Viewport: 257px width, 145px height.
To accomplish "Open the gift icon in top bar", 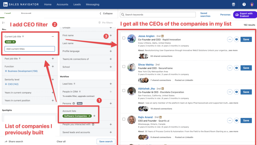I will pos(233,5).
